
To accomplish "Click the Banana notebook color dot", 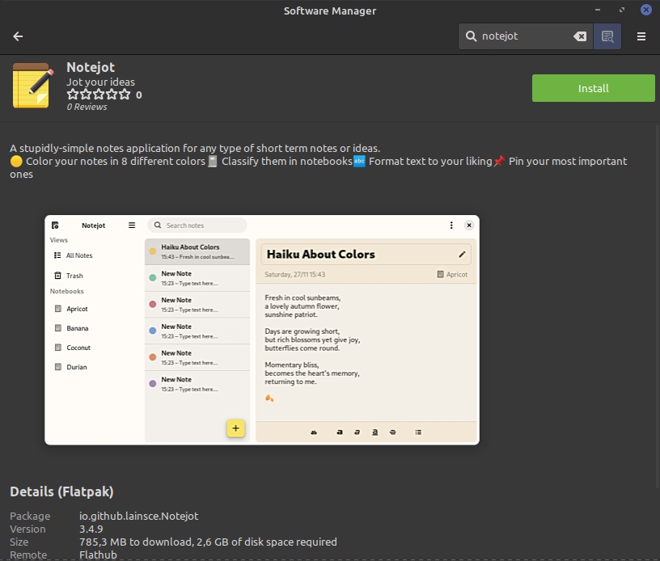I will click(57, 328).
